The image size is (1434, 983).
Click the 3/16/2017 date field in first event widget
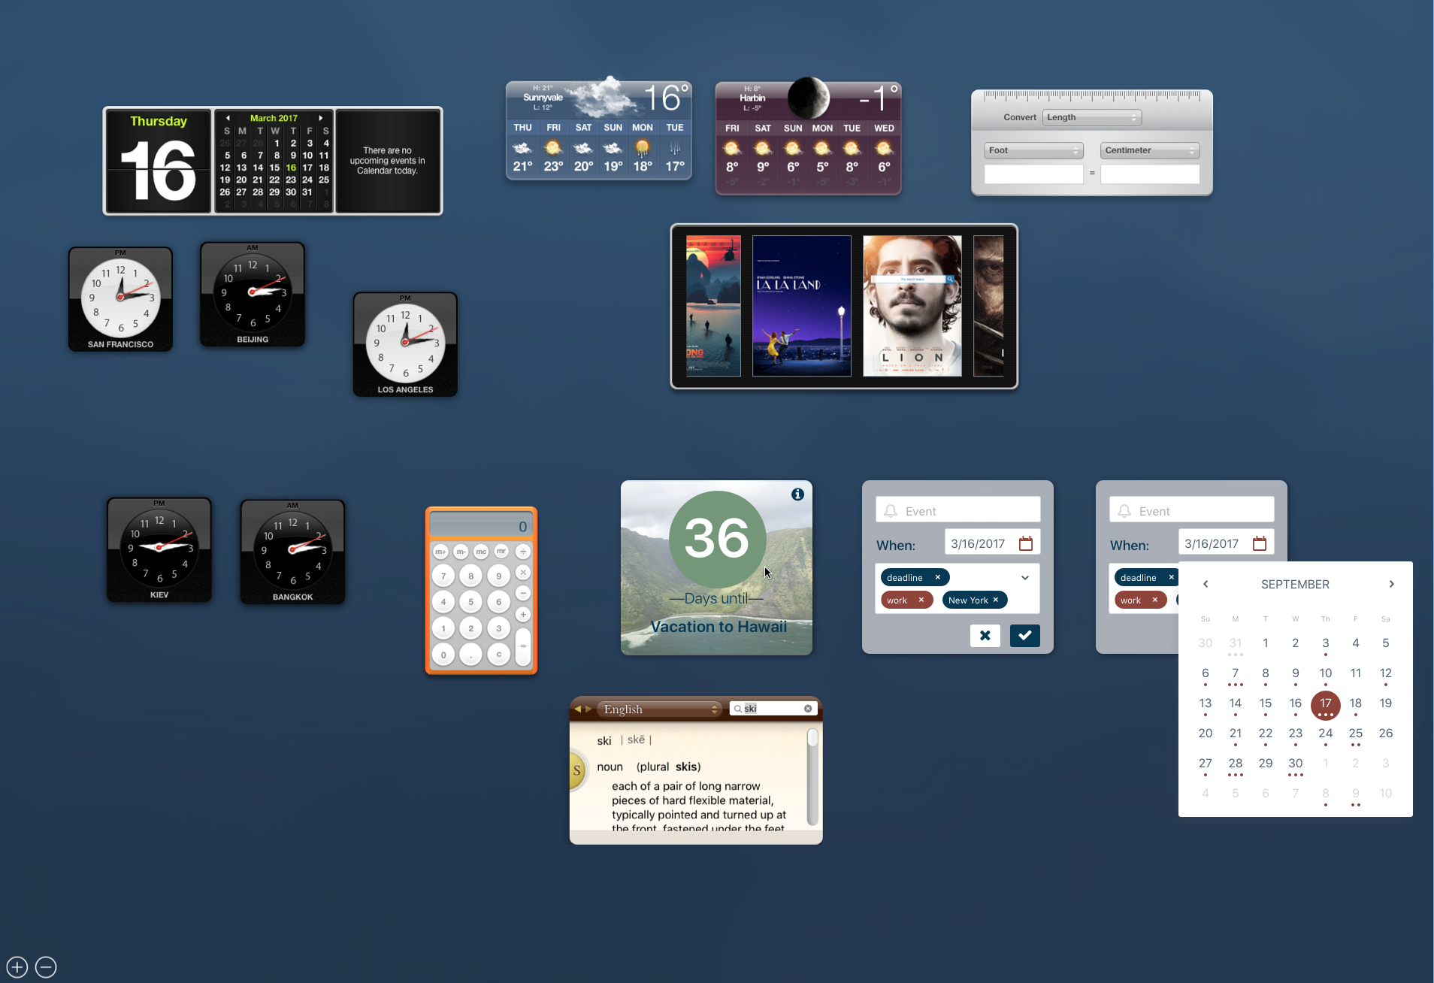coord(992,543)
